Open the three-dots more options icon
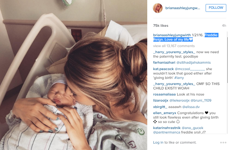 tap(223, 143)
